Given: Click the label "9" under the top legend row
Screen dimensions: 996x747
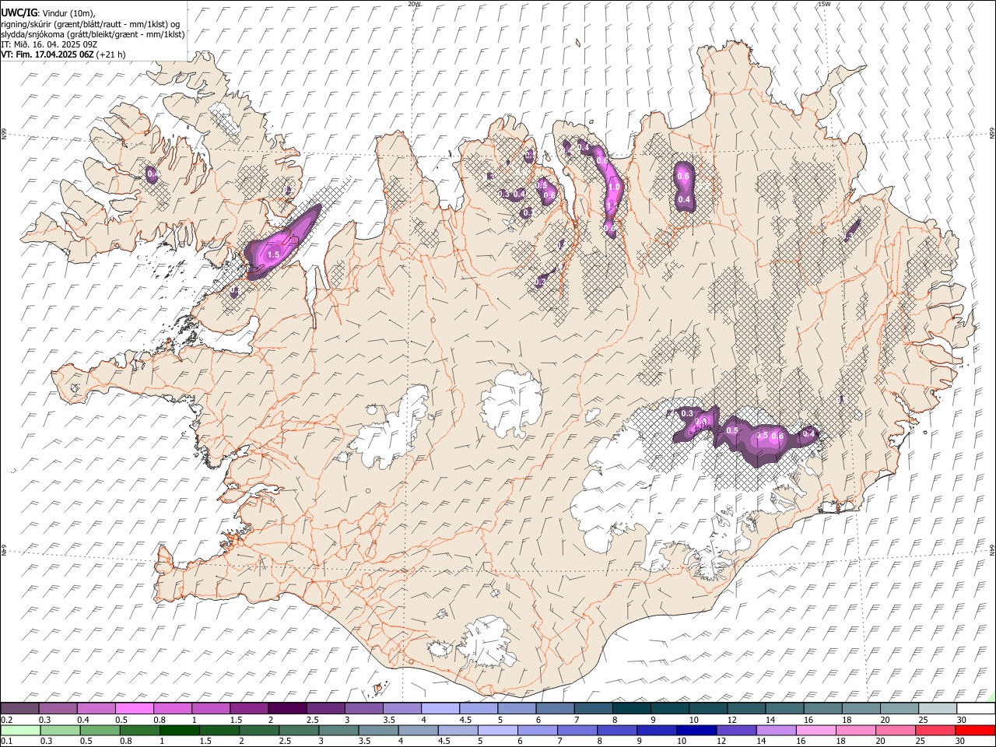Looking at the screenshot, I should [x=653, y=720].
